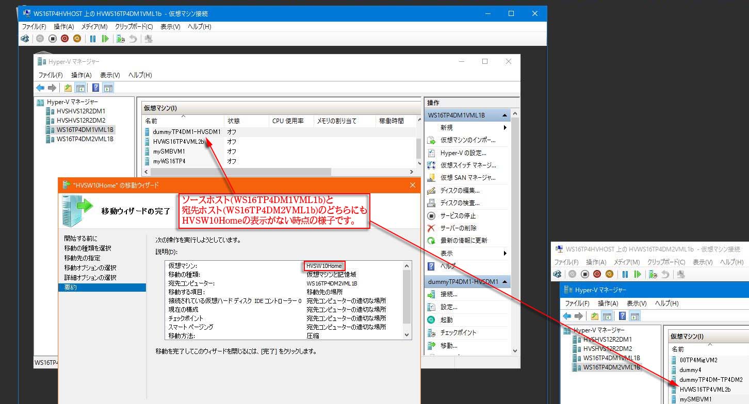
Task: Click the blue Help icon in DM1VML1b Hyper-V toolbar
Action: tap(95, 88)
